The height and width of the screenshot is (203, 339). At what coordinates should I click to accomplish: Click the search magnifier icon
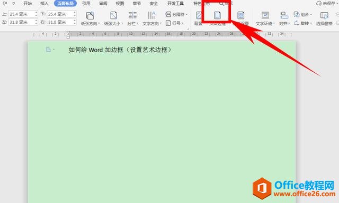tap(221, 4)
